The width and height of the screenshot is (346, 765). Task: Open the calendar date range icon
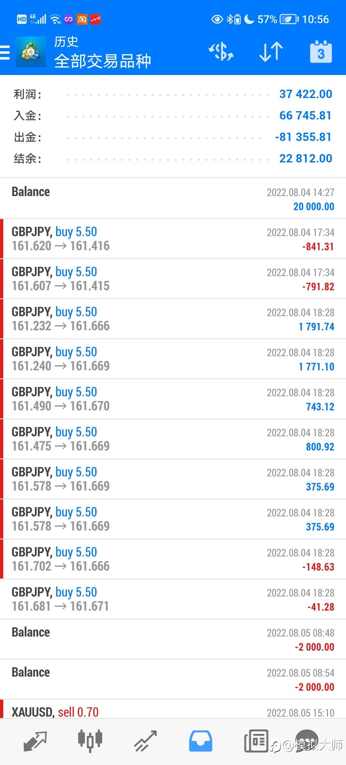click(321, 52)
